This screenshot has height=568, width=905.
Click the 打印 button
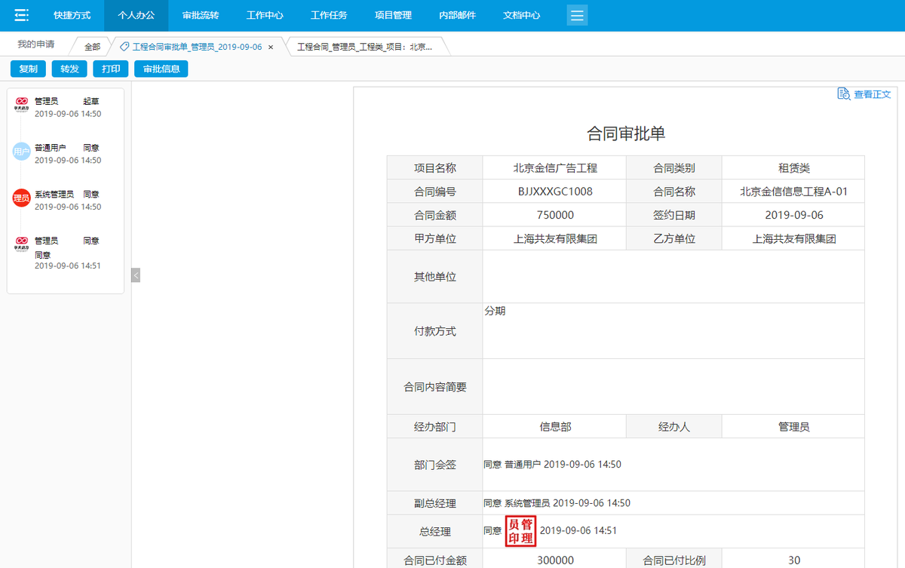point(110,68)
